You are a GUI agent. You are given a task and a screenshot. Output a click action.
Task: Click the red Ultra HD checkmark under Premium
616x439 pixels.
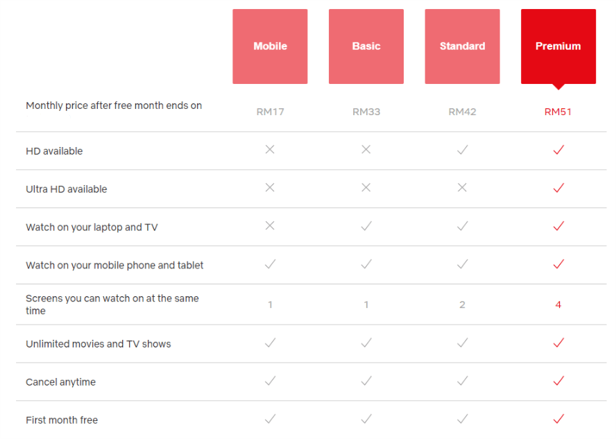(558, 188)
